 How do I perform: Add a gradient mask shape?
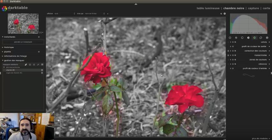pyautogui.click(x=42, y=65)
